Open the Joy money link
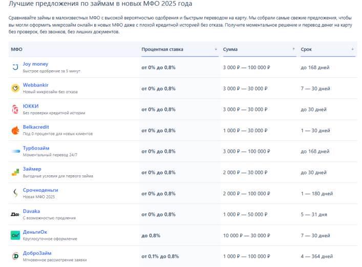 (35, 64)
